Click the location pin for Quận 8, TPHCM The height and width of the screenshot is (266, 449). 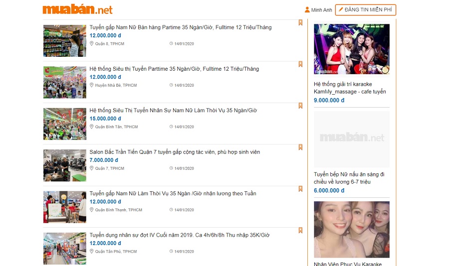(x=92, y=43)
